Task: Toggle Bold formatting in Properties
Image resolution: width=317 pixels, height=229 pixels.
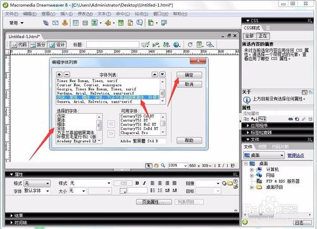Action: [137, 183]
